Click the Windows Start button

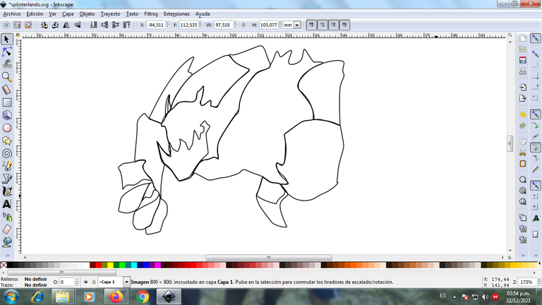(11, 297)
